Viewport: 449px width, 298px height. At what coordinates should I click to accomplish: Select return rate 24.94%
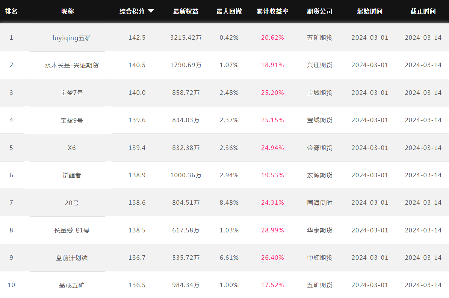(272, 148)
